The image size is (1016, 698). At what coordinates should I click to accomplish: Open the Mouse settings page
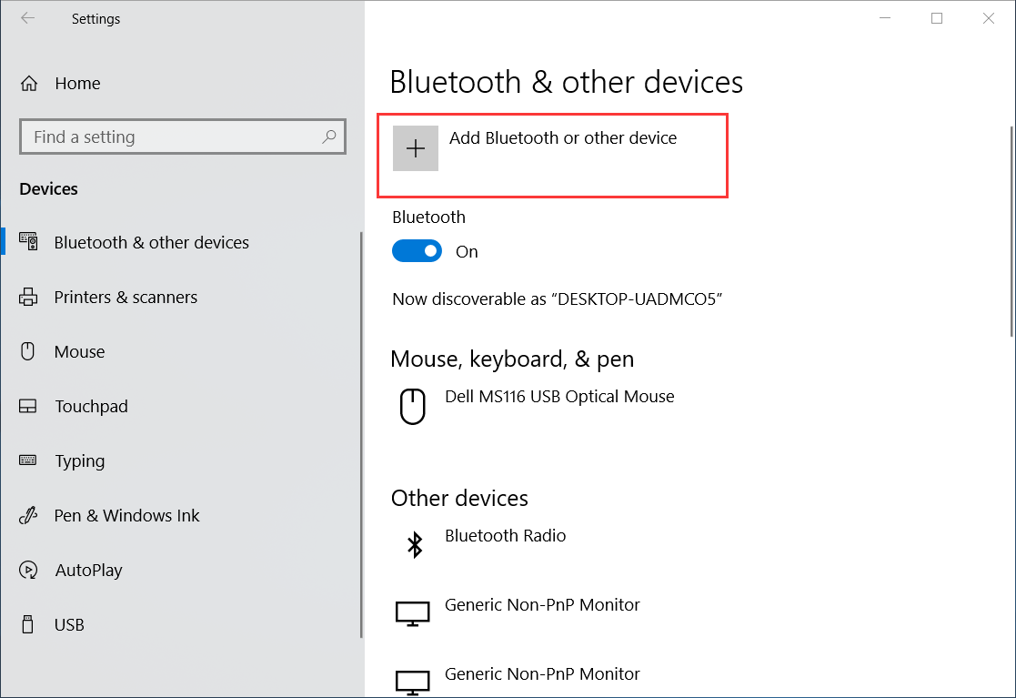(80, 352)
